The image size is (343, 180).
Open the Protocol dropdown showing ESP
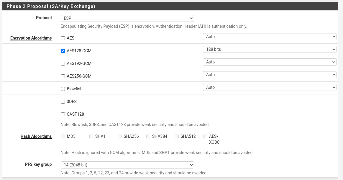click(127, 18)
